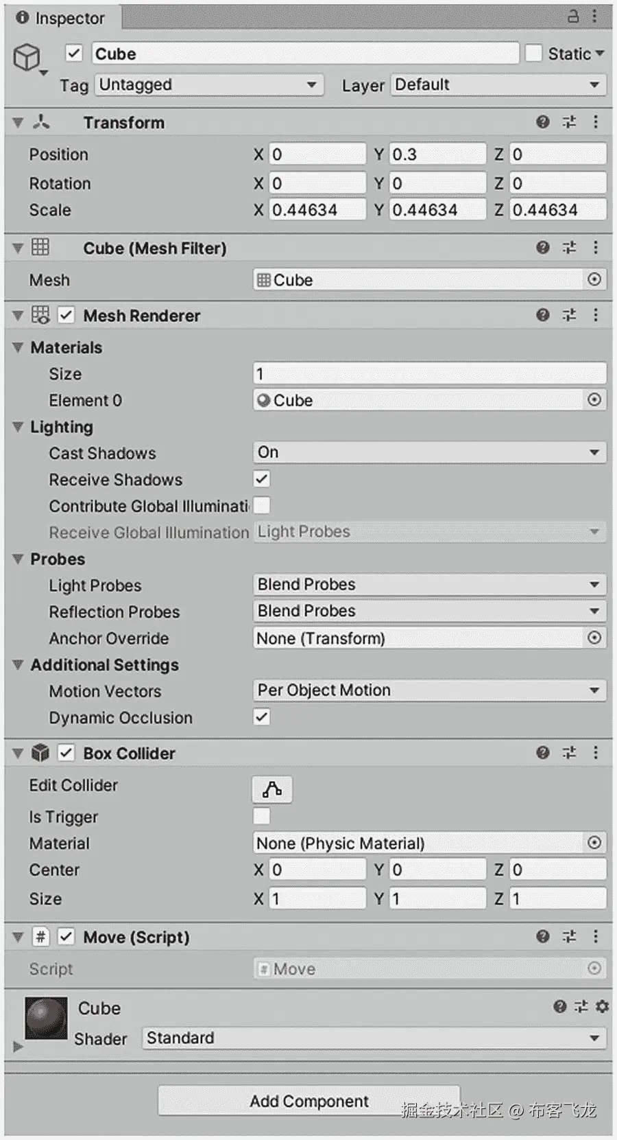Image resolution: width=617 pixels, height=1140 pixels.
Task: Select the Inspector tab
Action: click(62, 18)
